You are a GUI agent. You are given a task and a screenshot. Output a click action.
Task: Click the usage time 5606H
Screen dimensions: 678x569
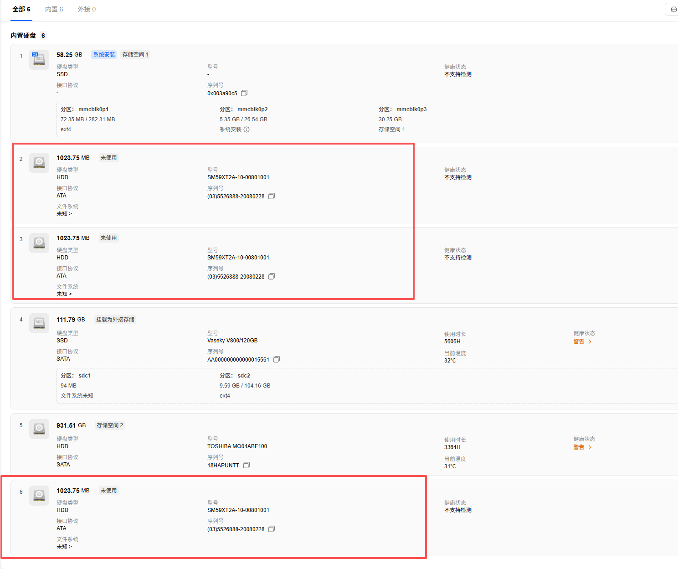(x=452, y=341)
